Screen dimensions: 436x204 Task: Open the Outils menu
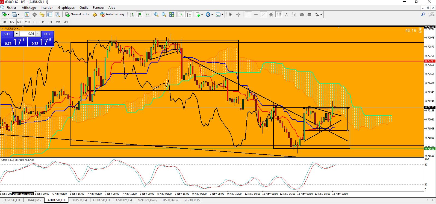(84, 8)
